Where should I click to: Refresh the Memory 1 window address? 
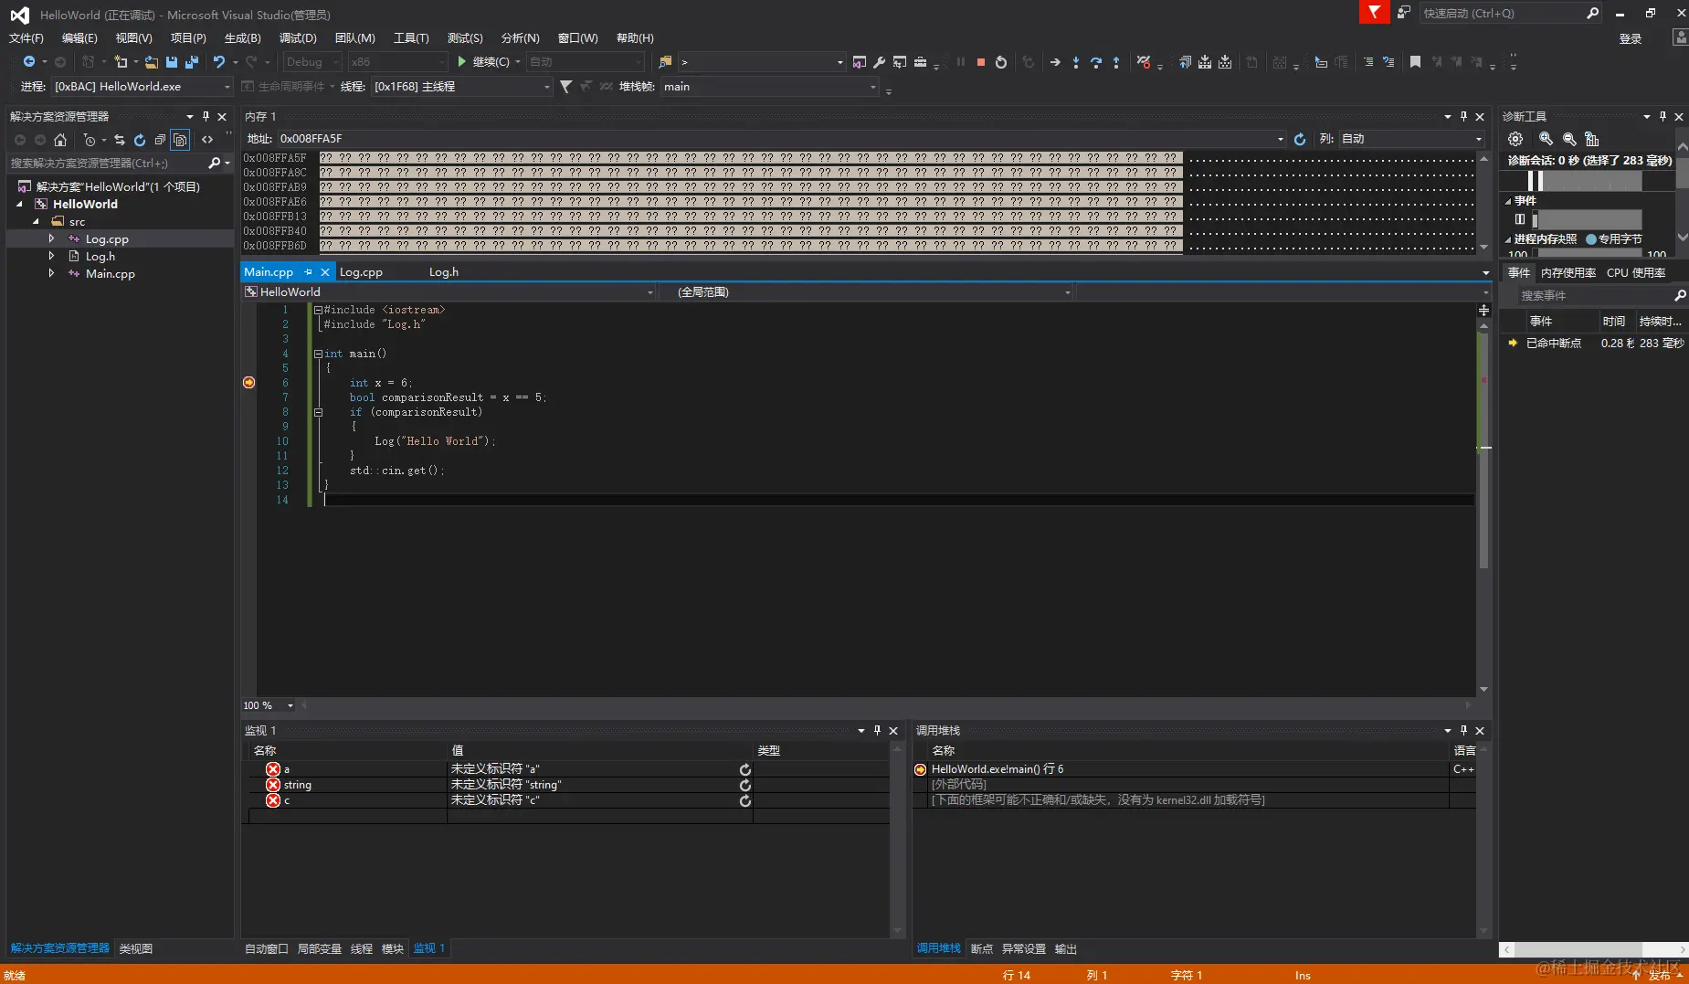coord(1300,139)
